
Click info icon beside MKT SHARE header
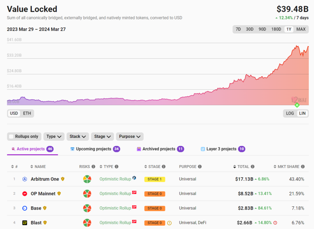[302, 167]
